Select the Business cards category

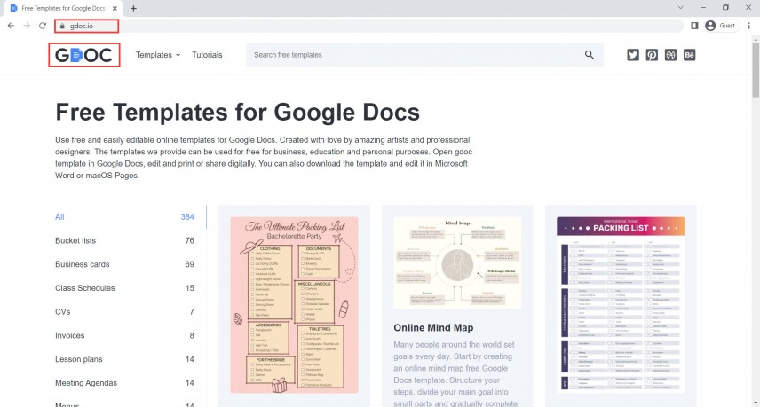click(82, 264)
